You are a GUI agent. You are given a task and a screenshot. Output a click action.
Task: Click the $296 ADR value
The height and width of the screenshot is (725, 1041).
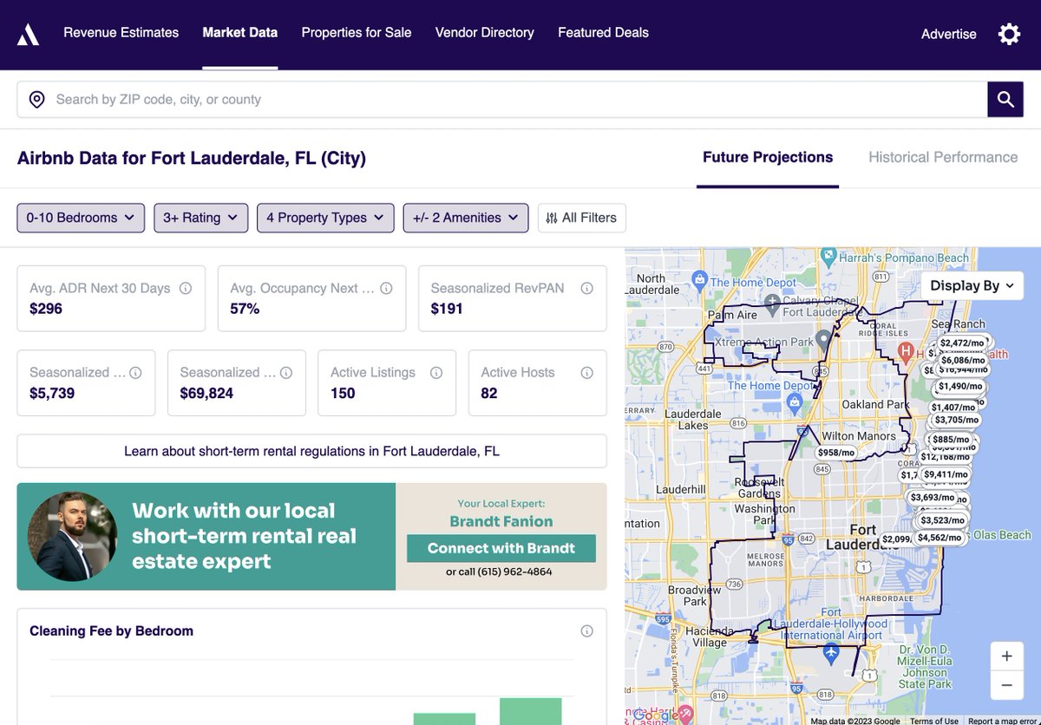pyautogui.click(x=46, y=309)
